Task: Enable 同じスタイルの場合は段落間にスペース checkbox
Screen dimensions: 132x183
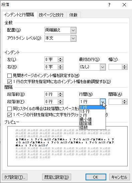Action: pos(9,109)
